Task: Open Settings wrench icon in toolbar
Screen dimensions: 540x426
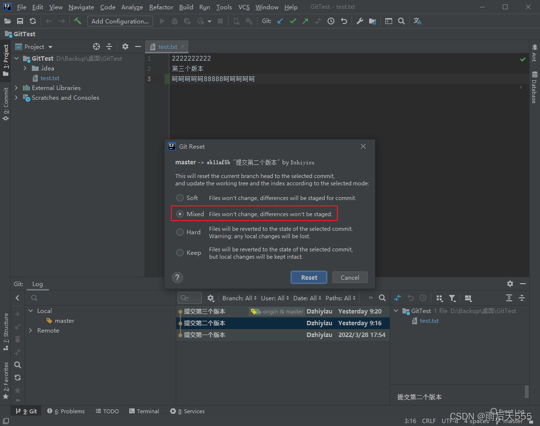Action: [x=360, y=22]
